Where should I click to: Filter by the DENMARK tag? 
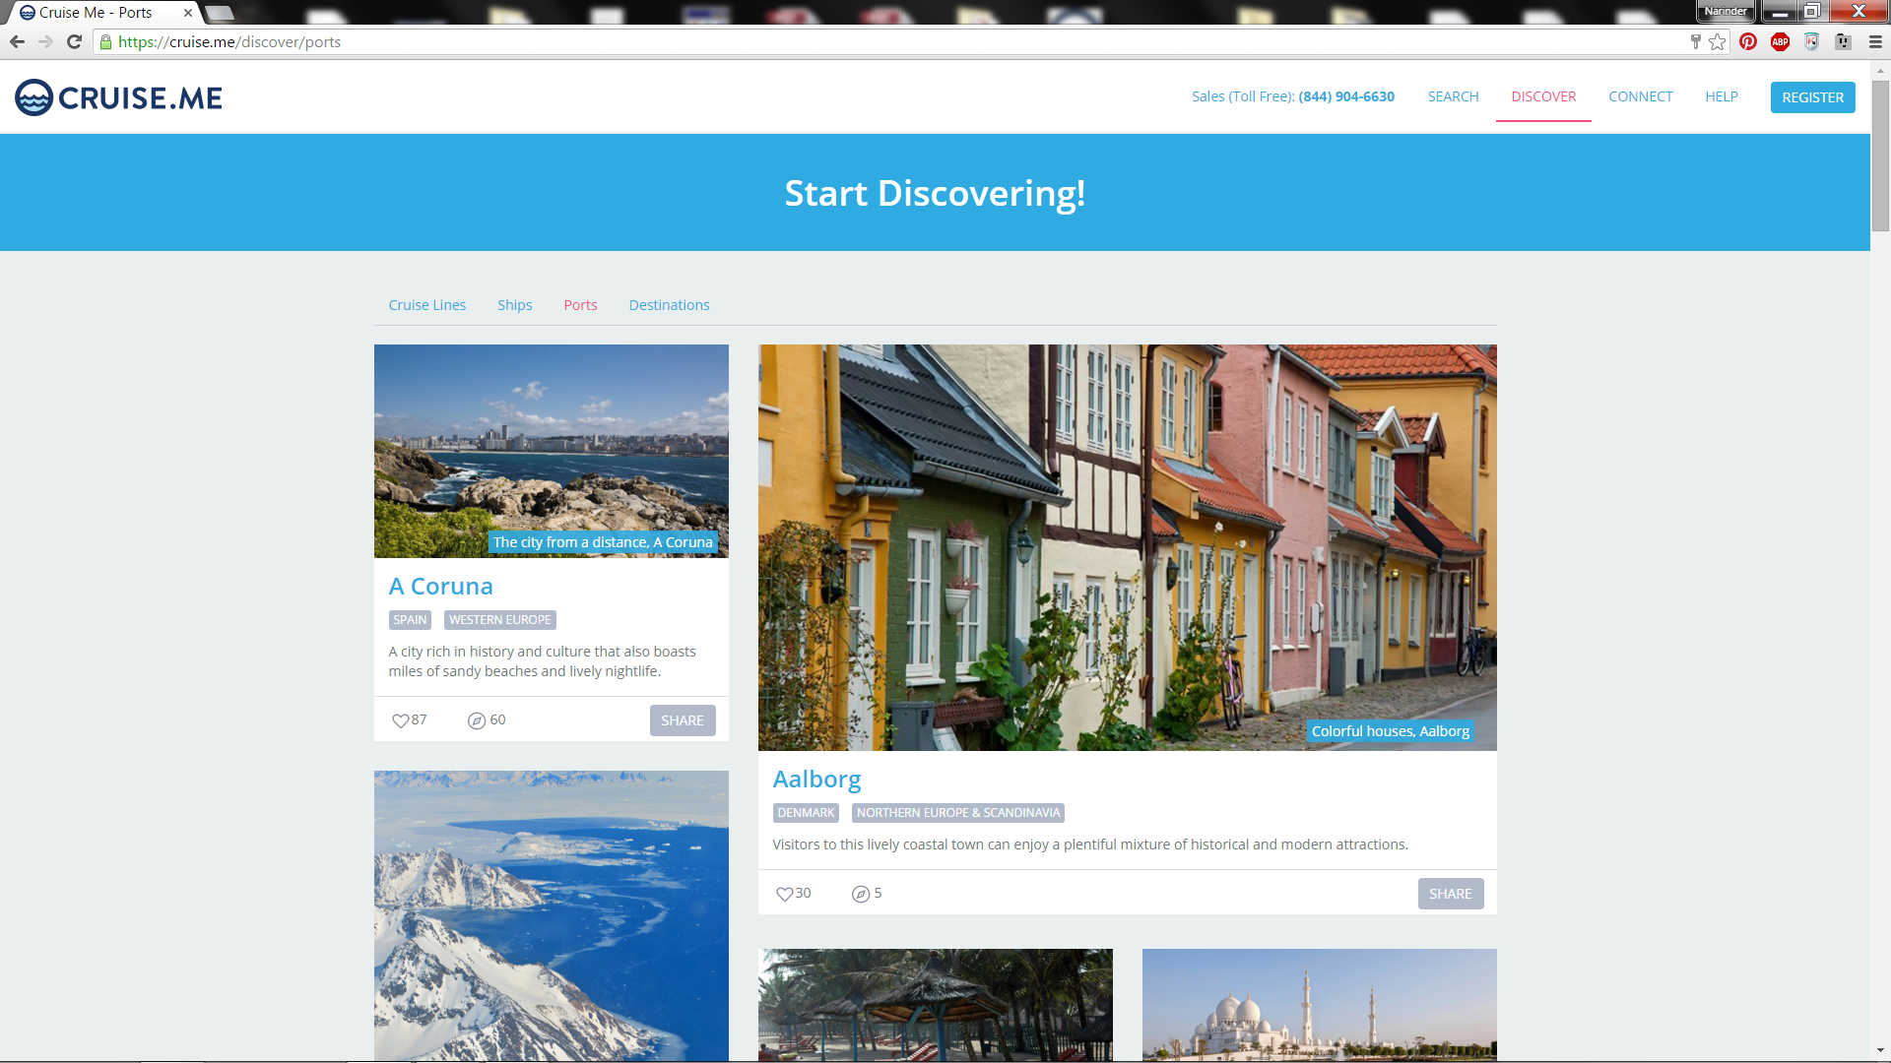point(805,812)
